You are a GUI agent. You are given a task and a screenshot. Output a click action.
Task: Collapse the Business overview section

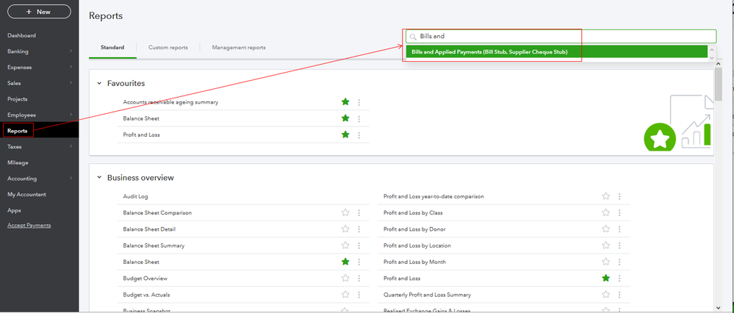pyautogui.click(x=99, y=178)
